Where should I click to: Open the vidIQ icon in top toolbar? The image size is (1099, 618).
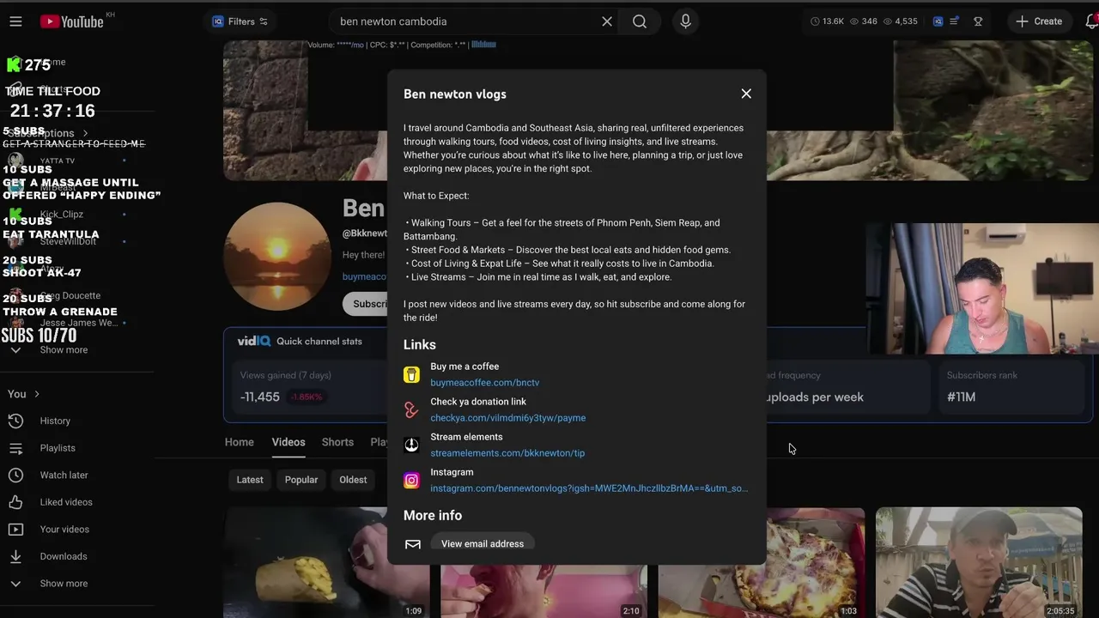(x=938, y=21)
